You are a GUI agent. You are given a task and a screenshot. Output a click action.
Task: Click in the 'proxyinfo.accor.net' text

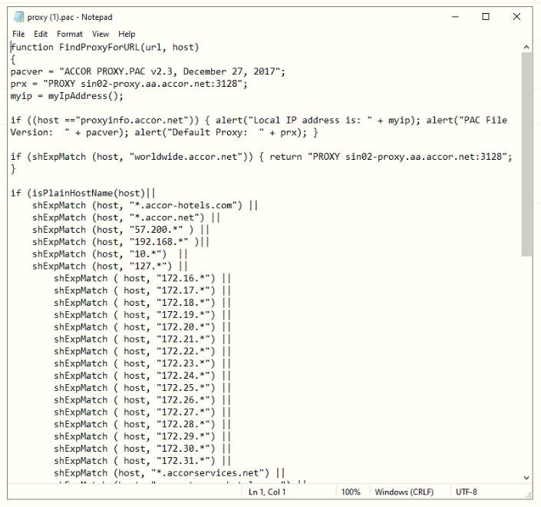(x=134, y=120)
